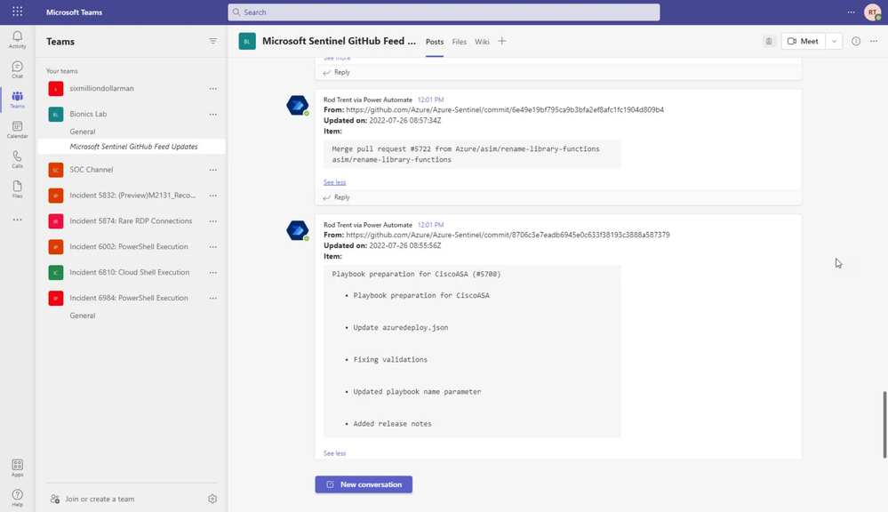Click the Search box
This screenshot has height=512, width=888.
pyautogui.click(x=444, y=12)
